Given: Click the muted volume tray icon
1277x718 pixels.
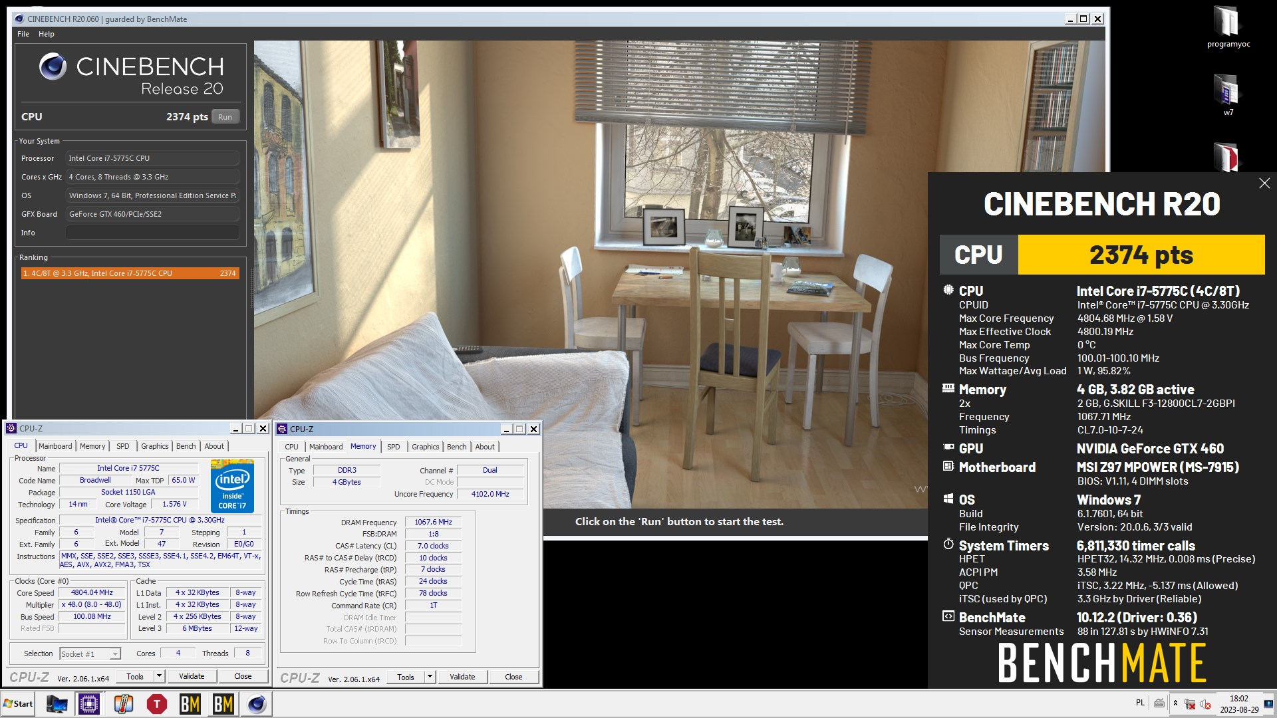Looking at the screenshot, I should pos(1205,703).
